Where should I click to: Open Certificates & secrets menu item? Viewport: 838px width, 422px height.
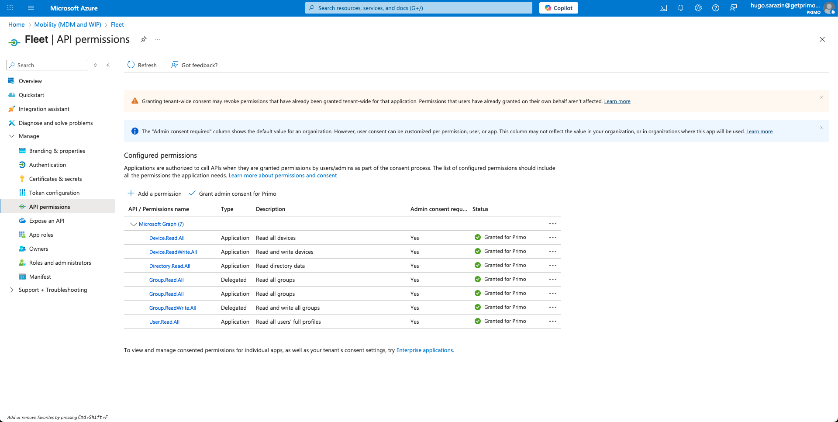tap(55, 179)
